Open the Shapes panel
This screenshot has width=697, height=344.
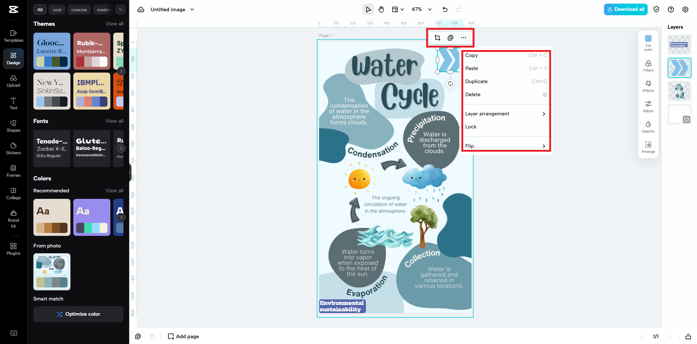point(13,126)
